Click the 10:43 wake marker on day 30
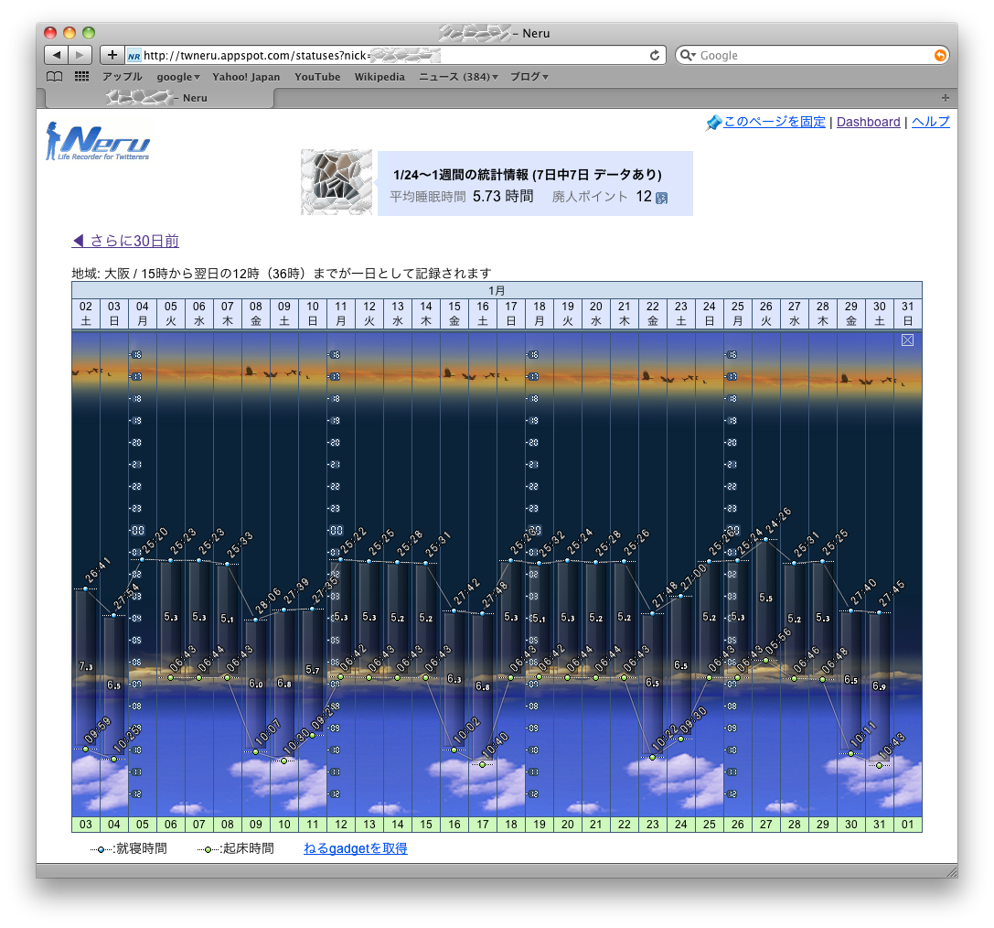 880,766
